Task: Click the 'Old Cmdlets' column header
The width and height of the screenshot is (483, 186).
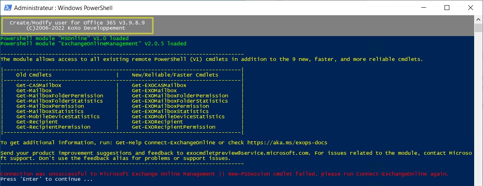Action: click(x=34, y=75)
